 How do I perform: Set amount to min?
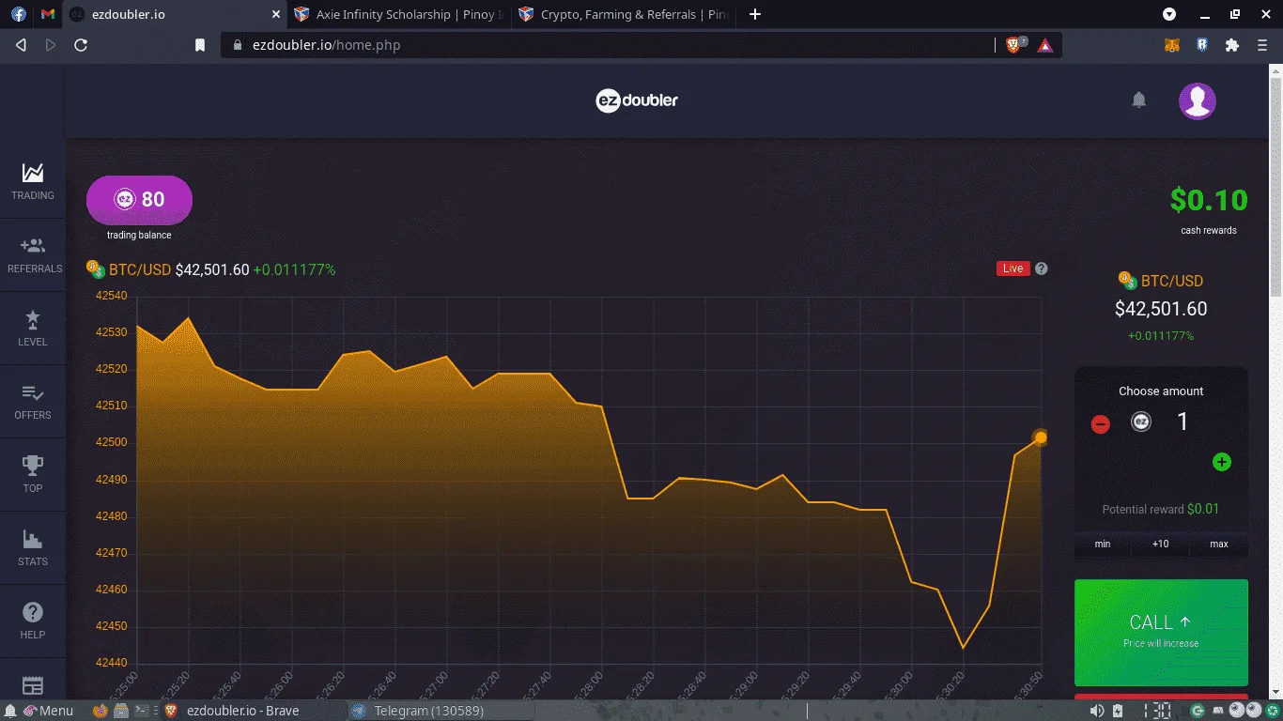click(x=1103, y=544)
